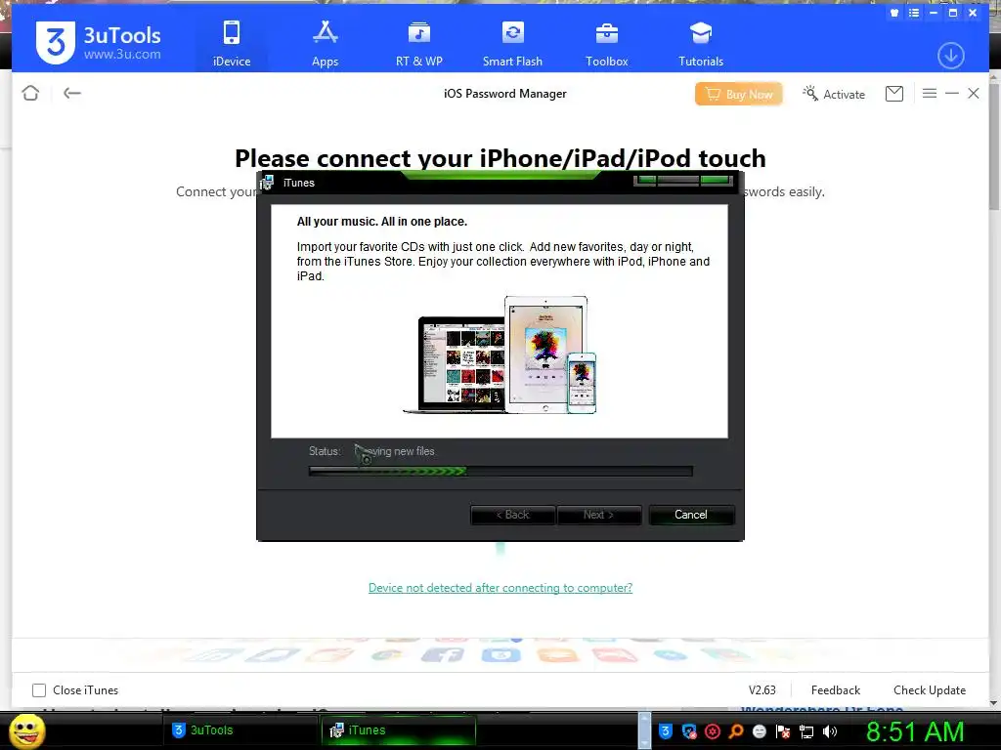Open the smiley Start button
This screenshot has height=750, width=1001.
pos(27,730)
